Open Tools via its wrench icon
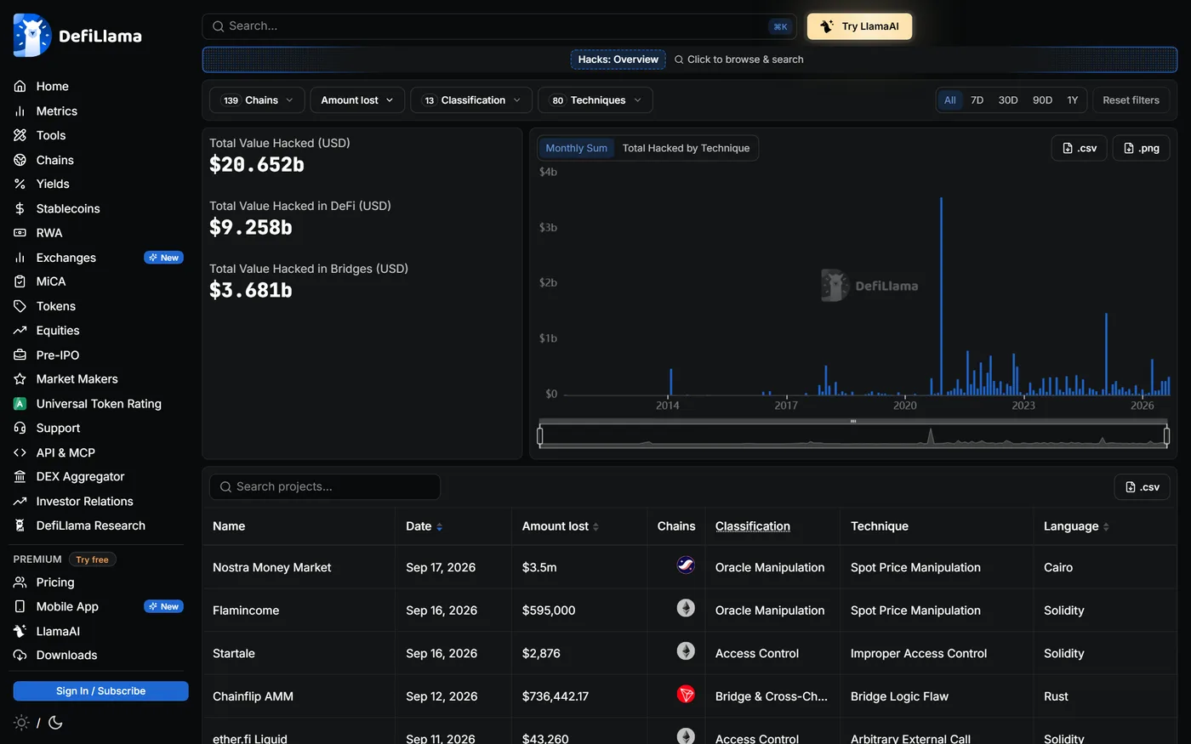This screenshot has height=744, width=1191. coord(20,135)
